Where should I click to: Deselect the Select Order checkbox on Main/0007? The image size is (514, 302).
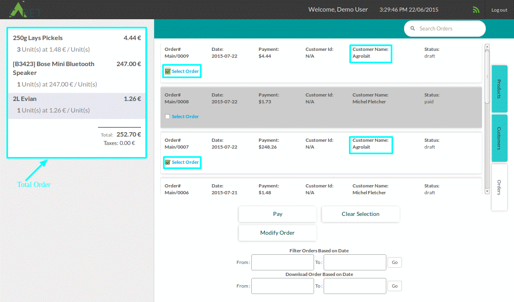click(167, 162)
